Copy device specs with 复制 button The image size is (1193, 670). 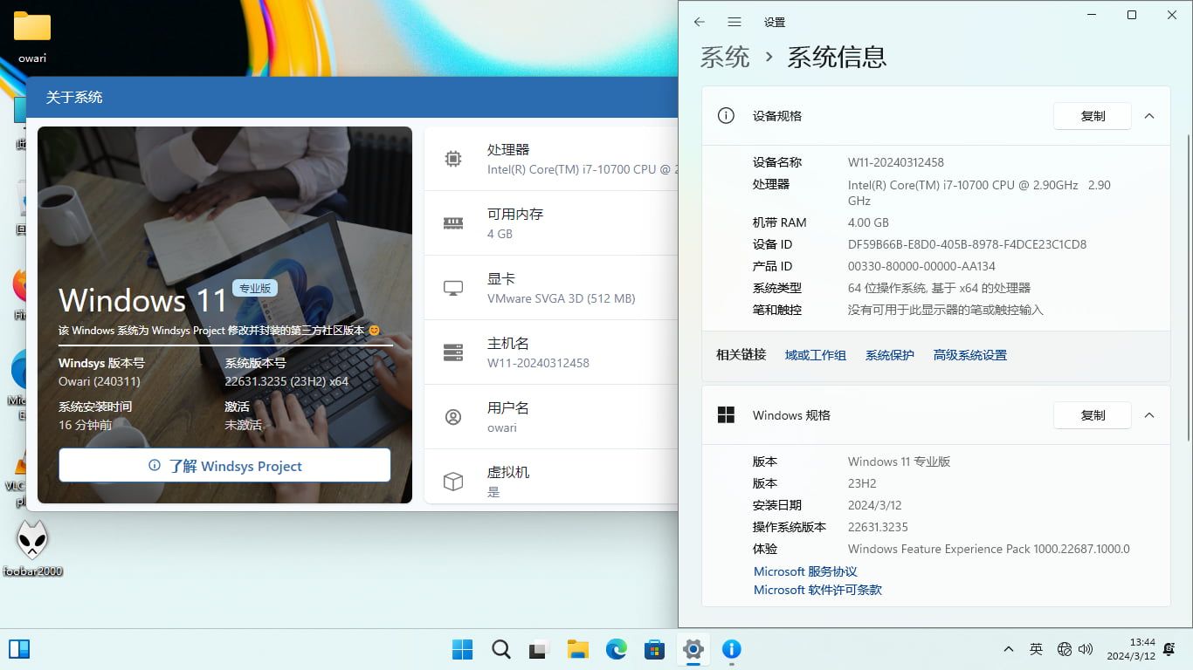1092,116
